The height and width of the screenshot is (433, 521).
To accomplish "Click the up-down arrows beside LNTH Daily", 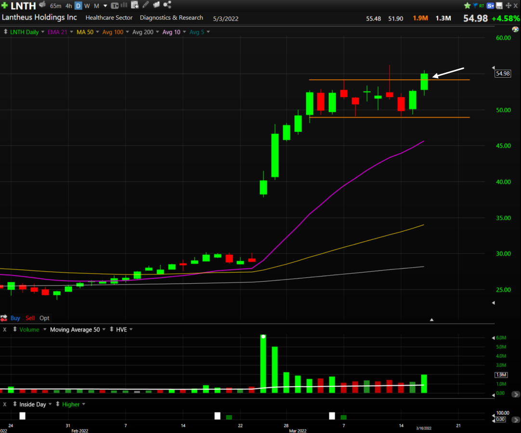I will 6,32.
